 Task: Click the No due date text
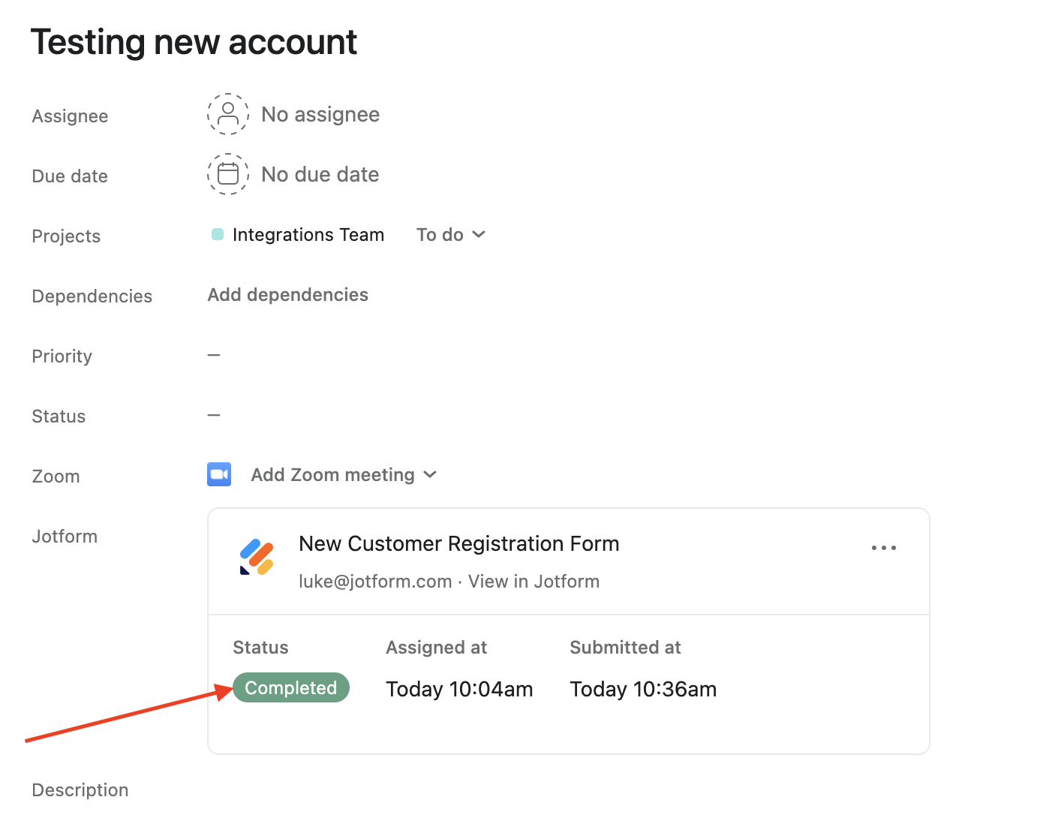coord(320,174)
